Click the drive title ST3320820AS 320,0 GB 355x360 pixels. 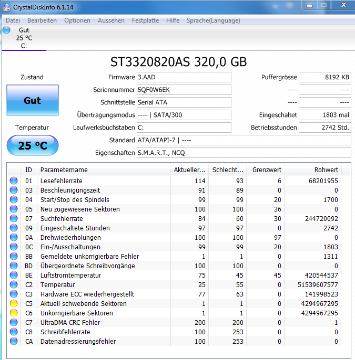click(178, 62)
